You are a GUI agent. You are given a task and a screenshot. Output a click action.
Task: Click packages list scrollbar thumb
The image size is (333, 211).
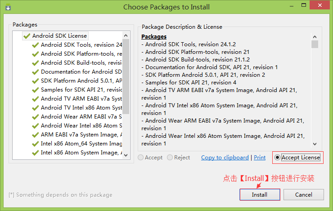click(x=126, y=76)
